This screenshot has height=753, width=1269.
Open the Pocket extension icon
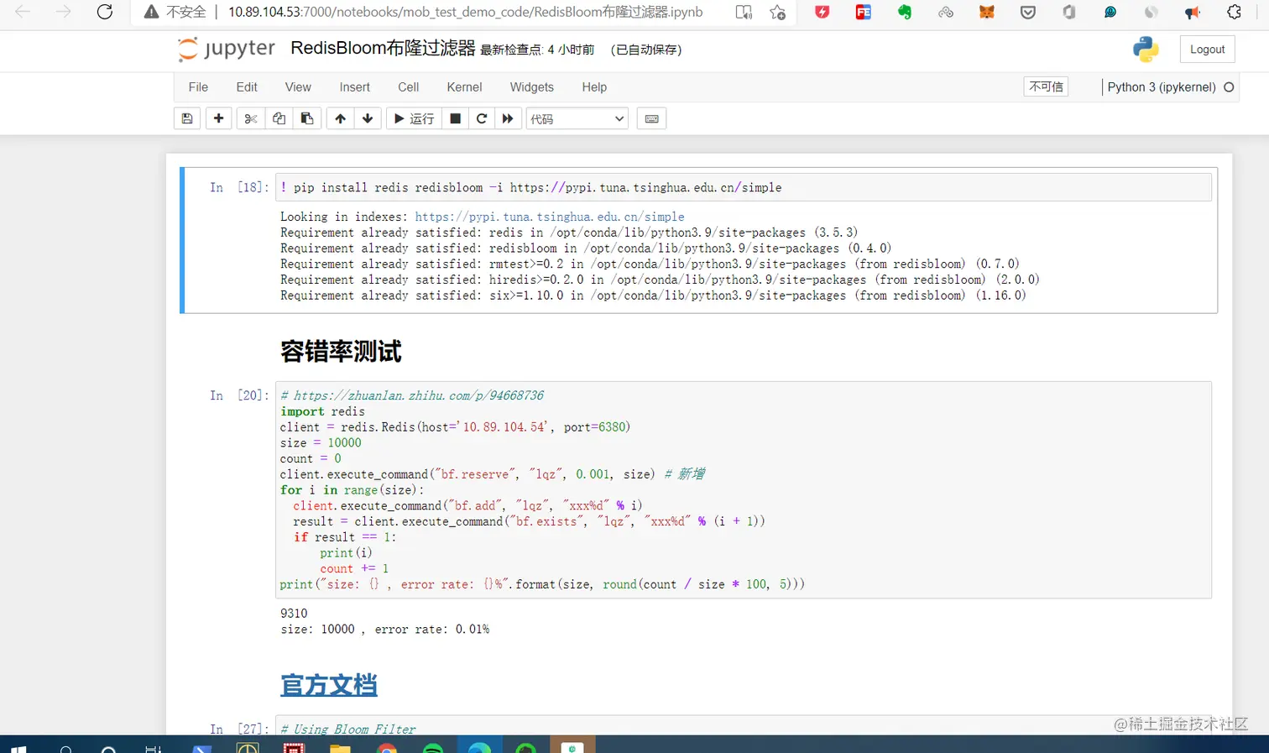pos(1027,12)
